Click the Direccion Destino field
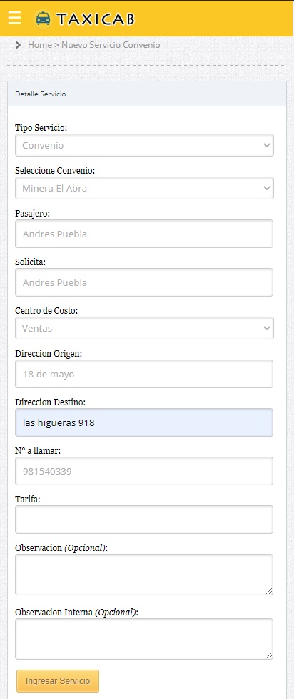This screenshot has height=699, width=294. click(x=144, y=422)
